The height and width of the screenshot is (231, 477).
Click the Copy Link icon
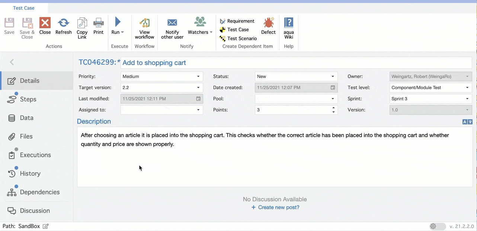(x=82, y=23)
